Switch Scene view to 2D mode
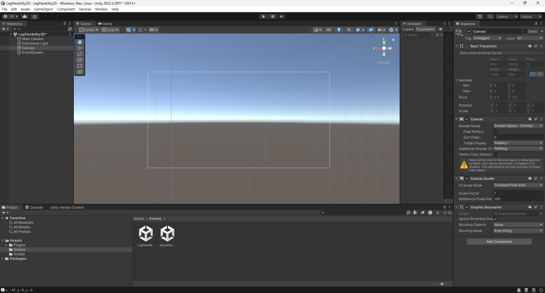This screenshot has width=545, height=293. click(328, 30)
